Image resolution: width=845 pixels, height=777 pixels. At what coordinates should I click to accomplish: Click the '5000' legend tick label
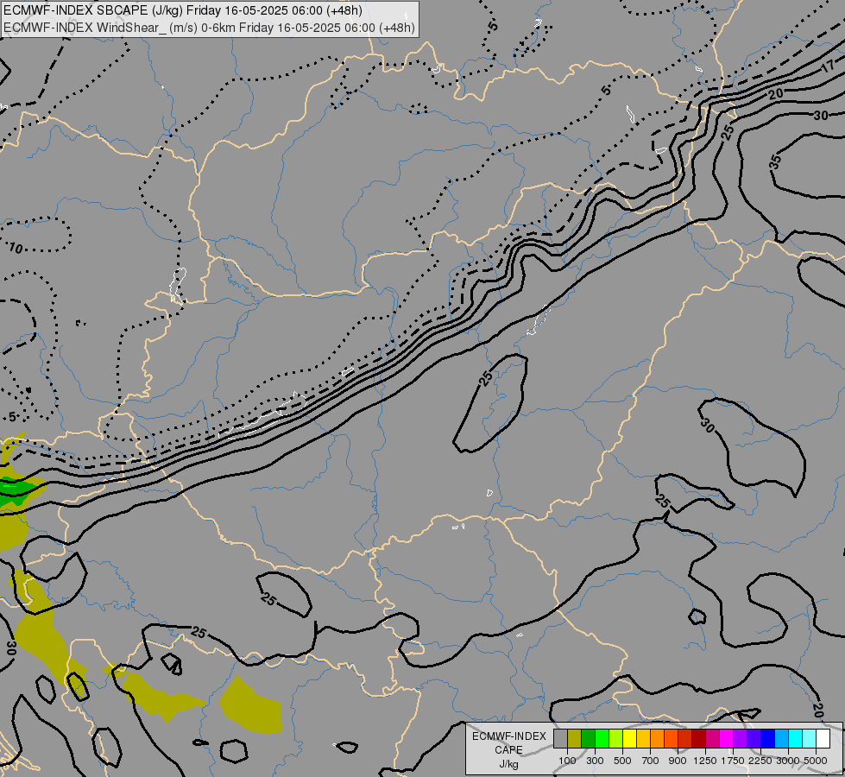pyautogui.click(x=816, y=761)
